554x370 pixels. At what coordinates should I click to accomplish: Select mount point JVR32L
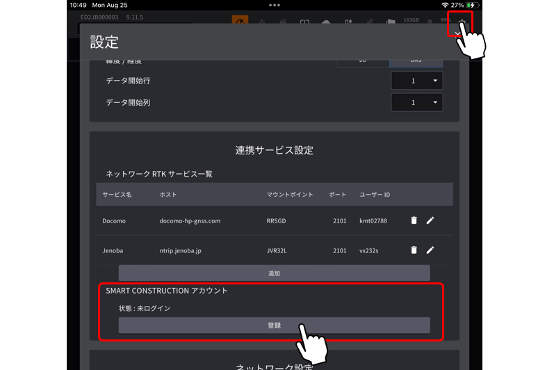277,250
